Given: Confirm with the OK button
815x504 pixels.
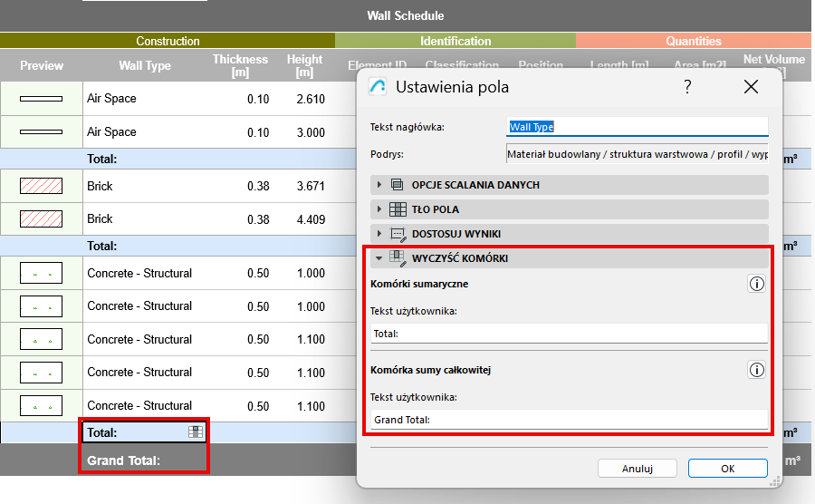Looking at the screenshot, I should [x=728, y=468].
